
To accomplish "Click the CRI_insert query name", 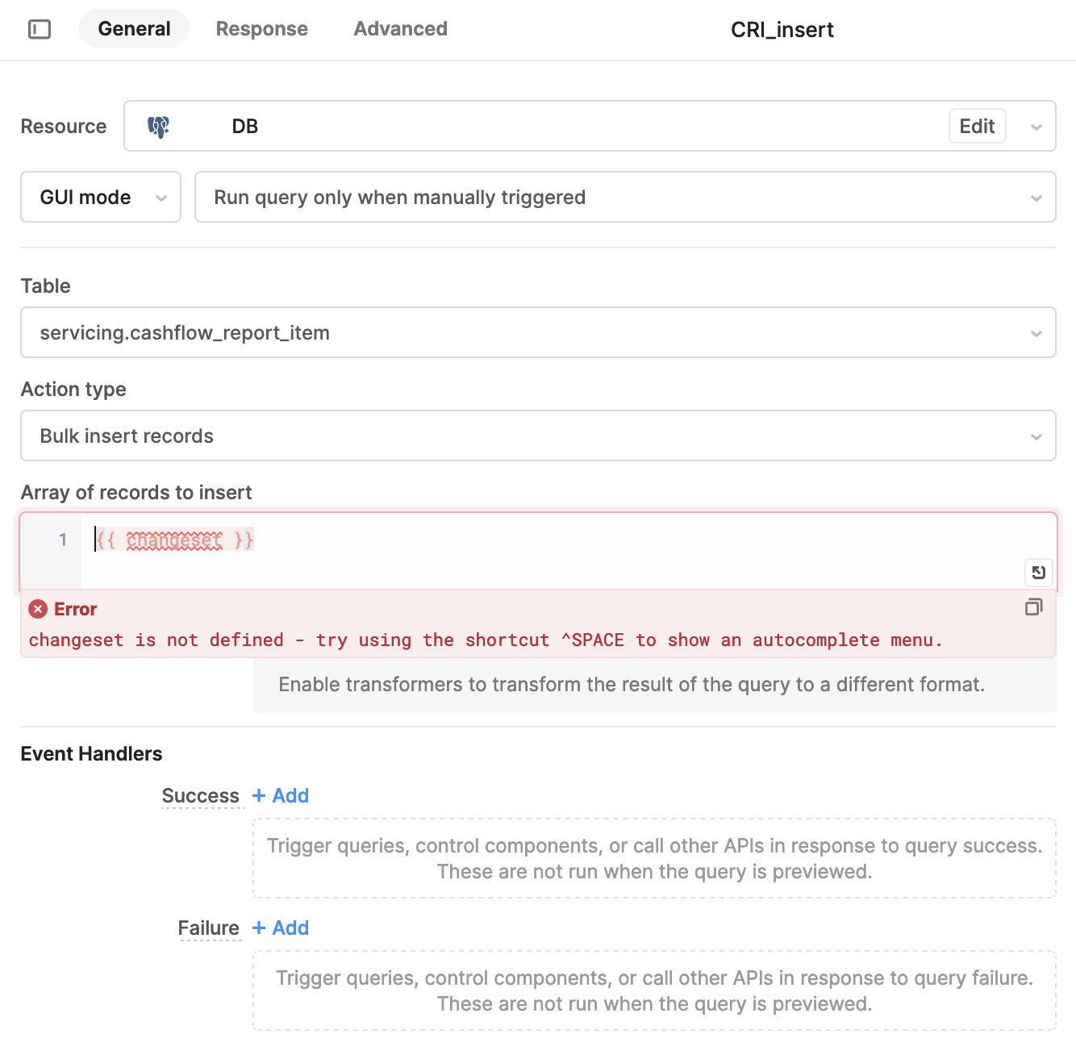I will (782, 30).
